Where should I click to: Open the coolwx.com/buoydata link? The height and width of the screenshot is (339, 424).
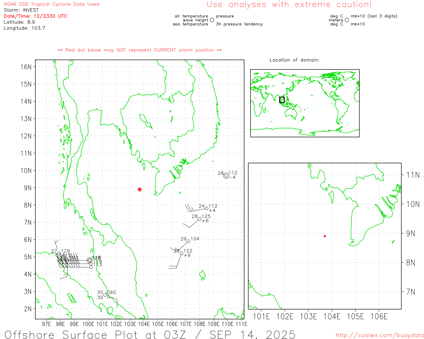380,335
